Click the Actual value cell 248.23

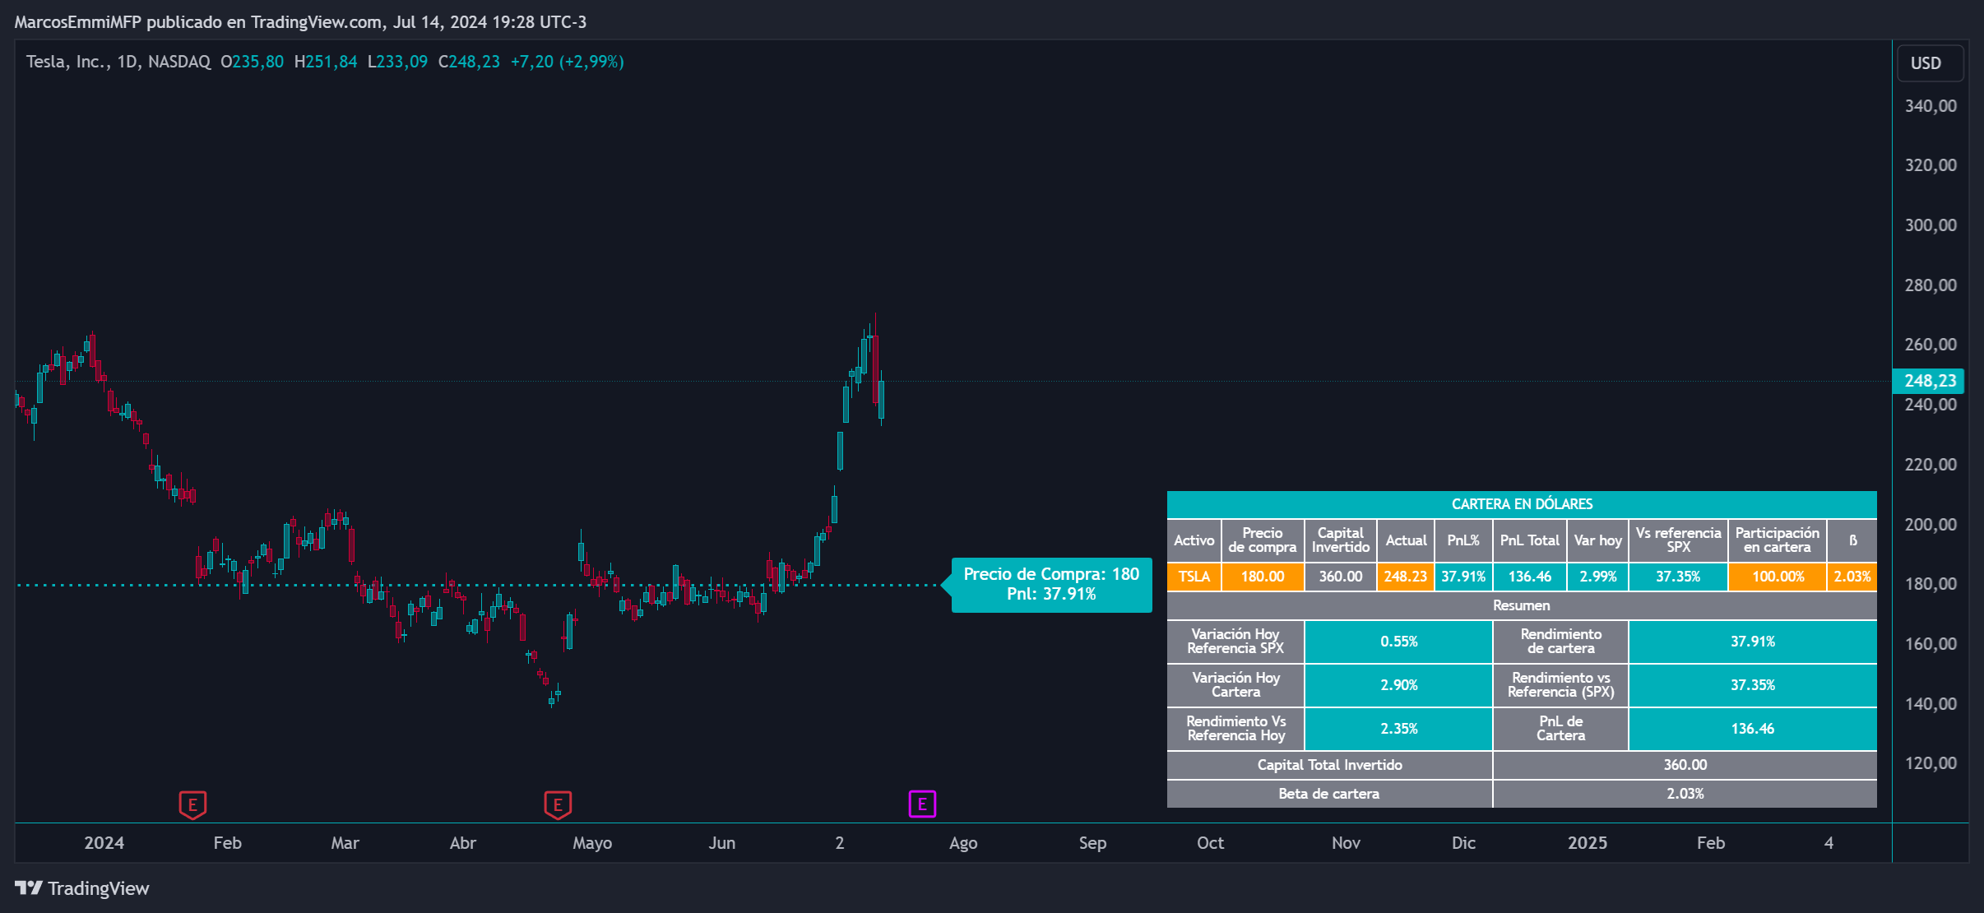(1406, 577)
